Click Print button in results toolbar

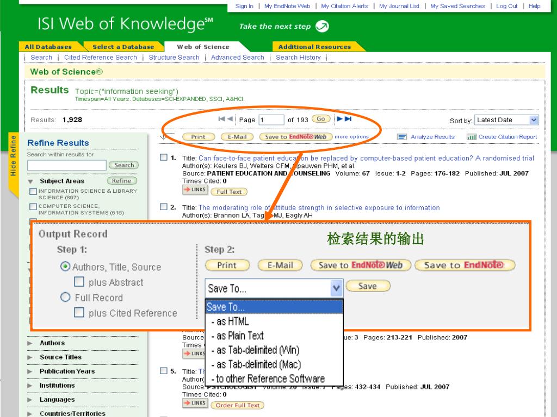click(x=198, y=137)
